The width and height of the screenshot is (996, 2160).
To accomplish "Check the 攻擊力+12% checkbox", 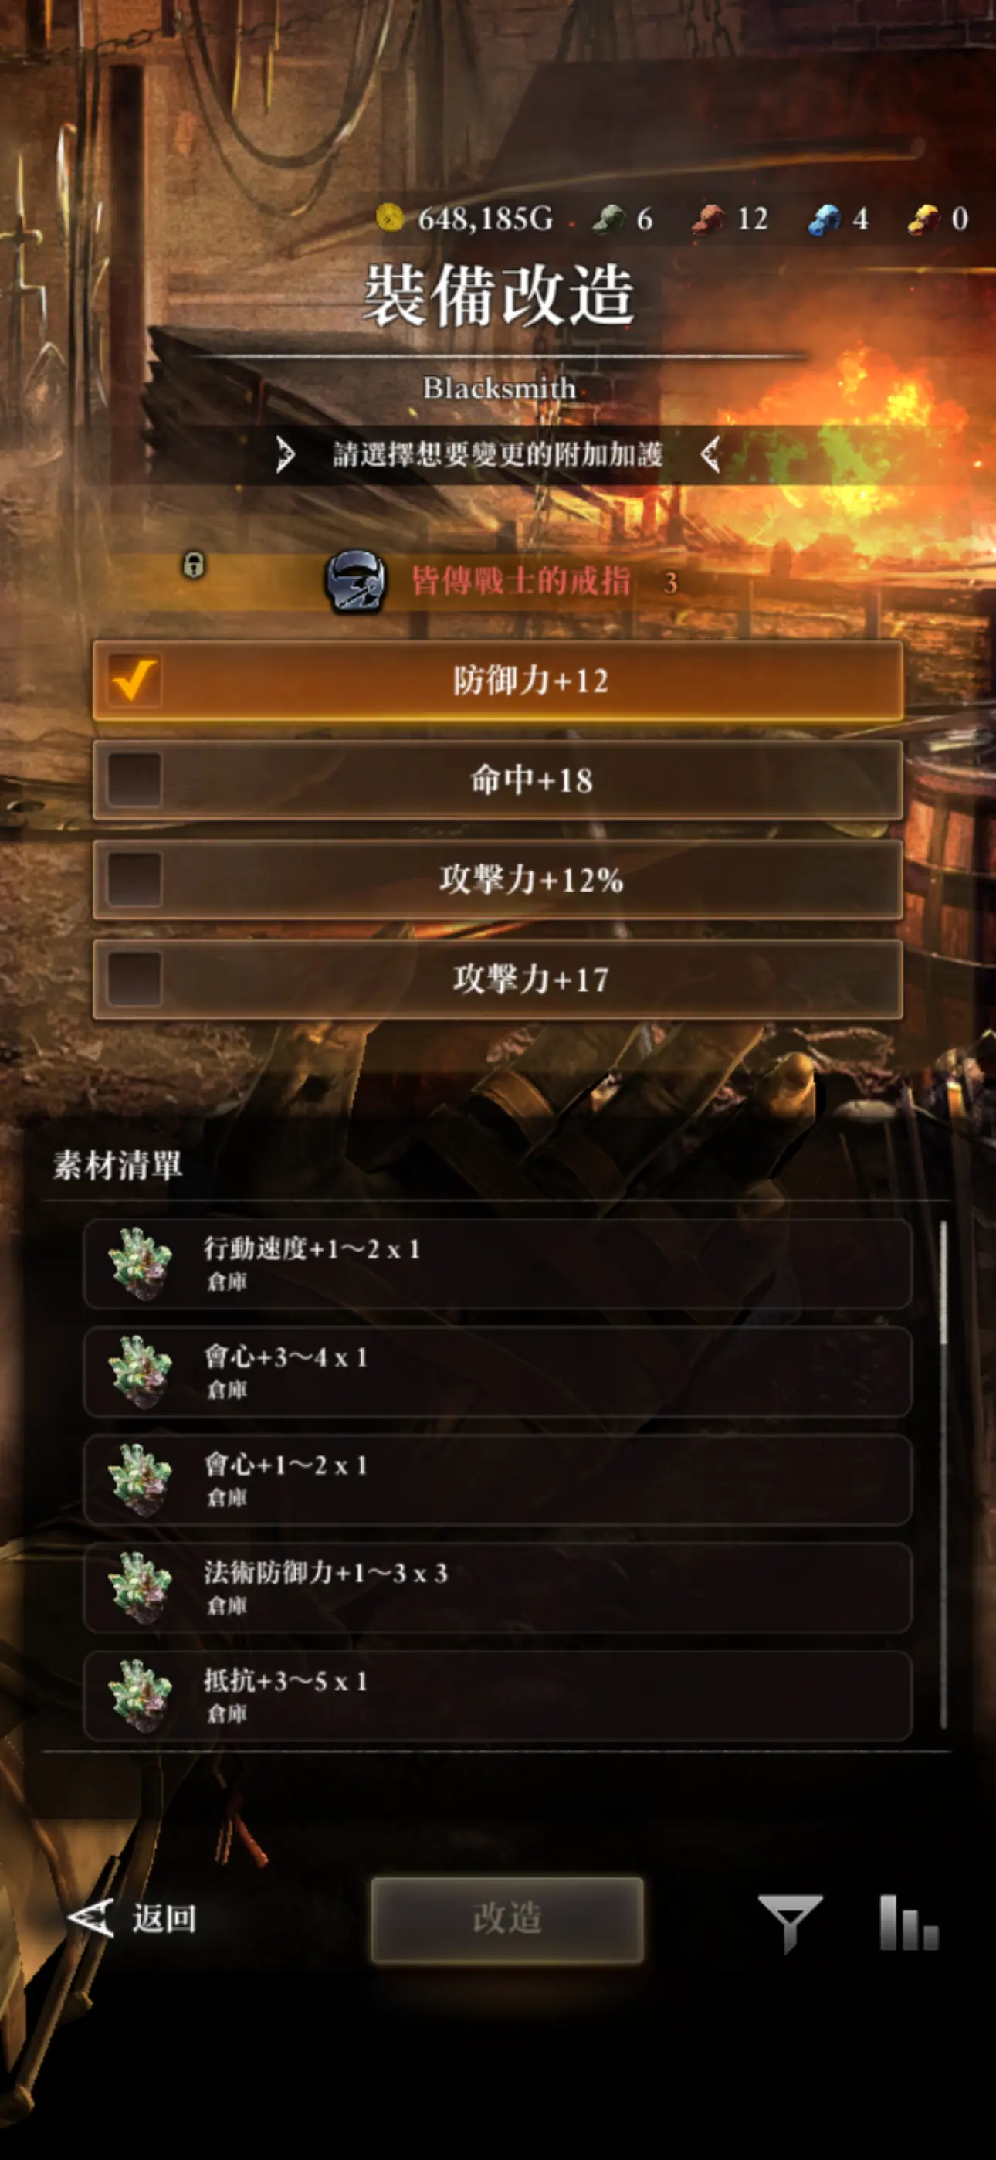I will point(134,880).
